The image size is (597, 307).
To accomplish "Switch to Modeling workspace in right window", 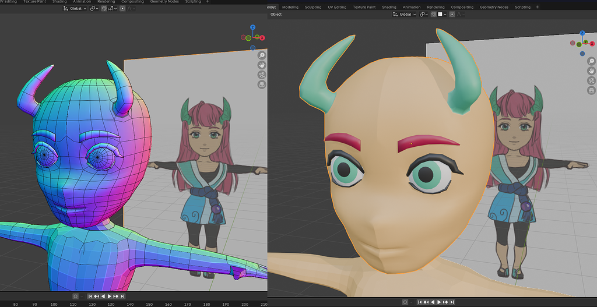I will coord(290,7).
